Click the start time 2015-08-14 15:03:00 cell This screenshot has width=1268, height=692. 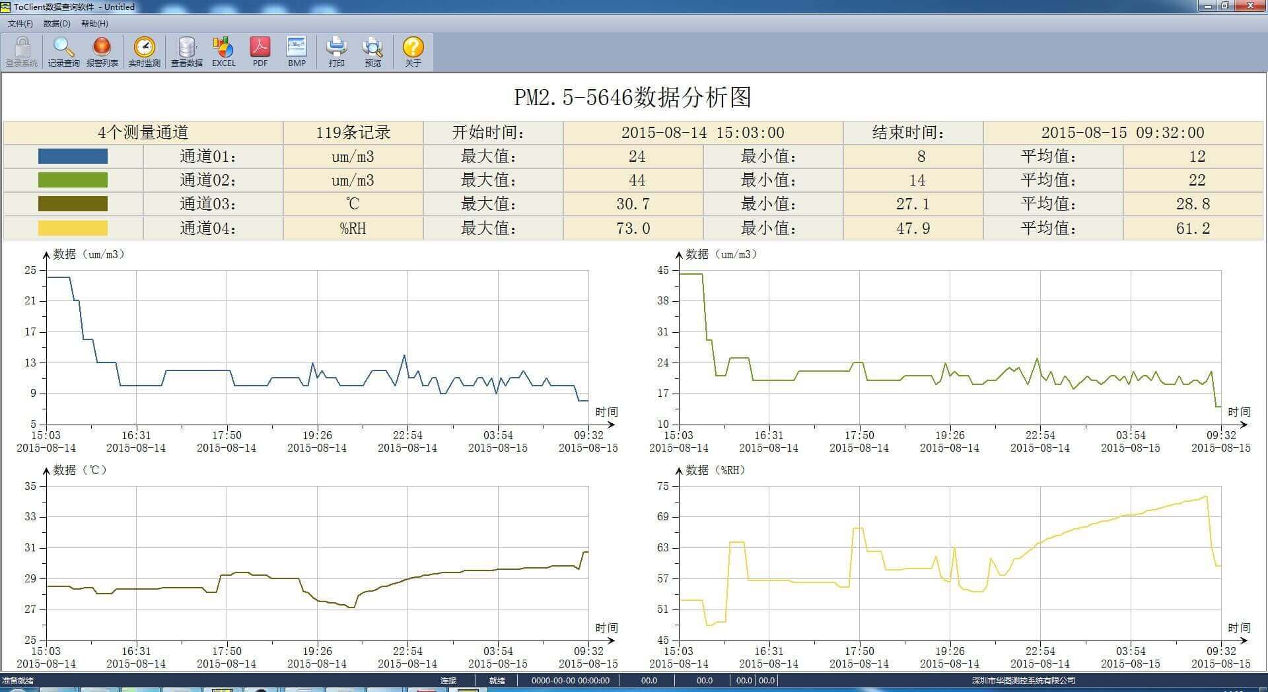pyautogui.click(x=703, y=133)
